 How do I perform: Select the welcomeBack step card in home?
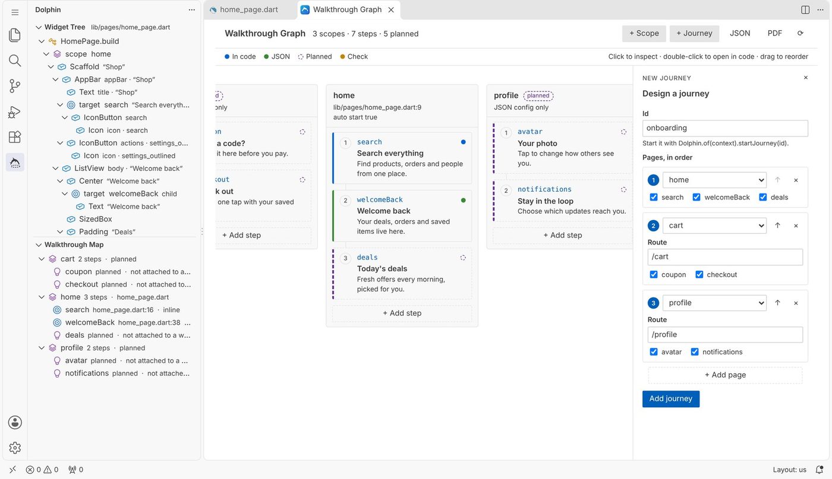tap(402, 215)
